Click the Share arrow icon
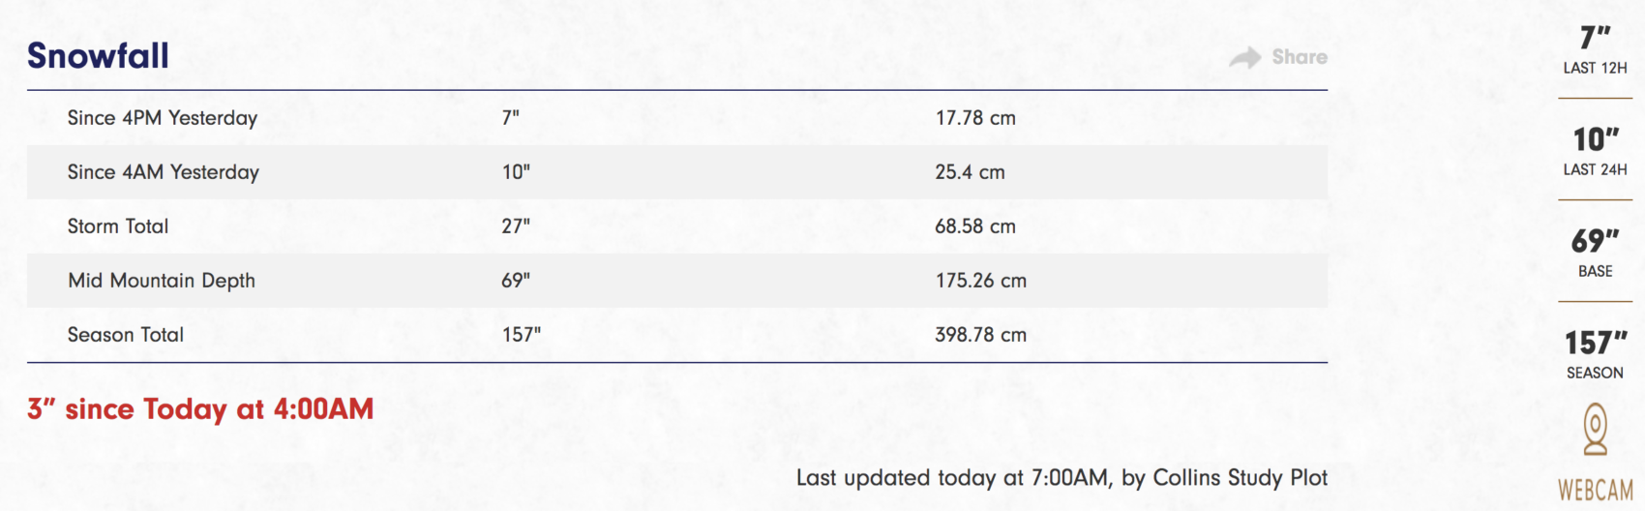The height and width of the screenshot is (511, 1645). pyautogui.click(x=1245, y=58)
